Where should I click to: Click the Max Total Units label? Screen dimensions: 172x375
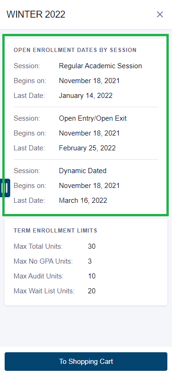tap(38, 246)
